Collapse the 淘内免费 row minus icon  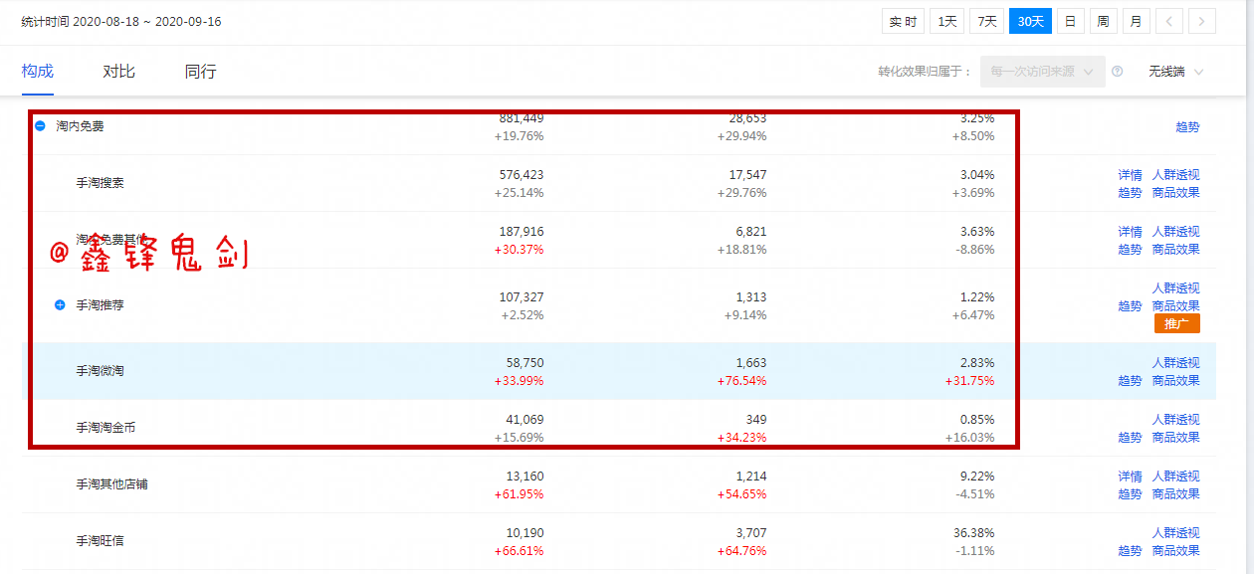click(41, 126)
